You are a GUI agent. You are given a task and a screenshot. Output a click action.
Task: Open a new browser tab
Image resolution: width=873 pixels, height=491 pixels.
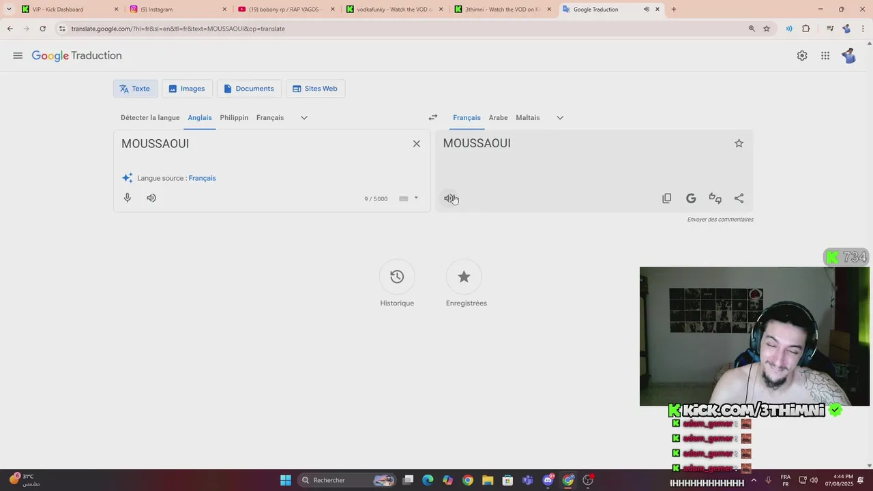point(674,10)
